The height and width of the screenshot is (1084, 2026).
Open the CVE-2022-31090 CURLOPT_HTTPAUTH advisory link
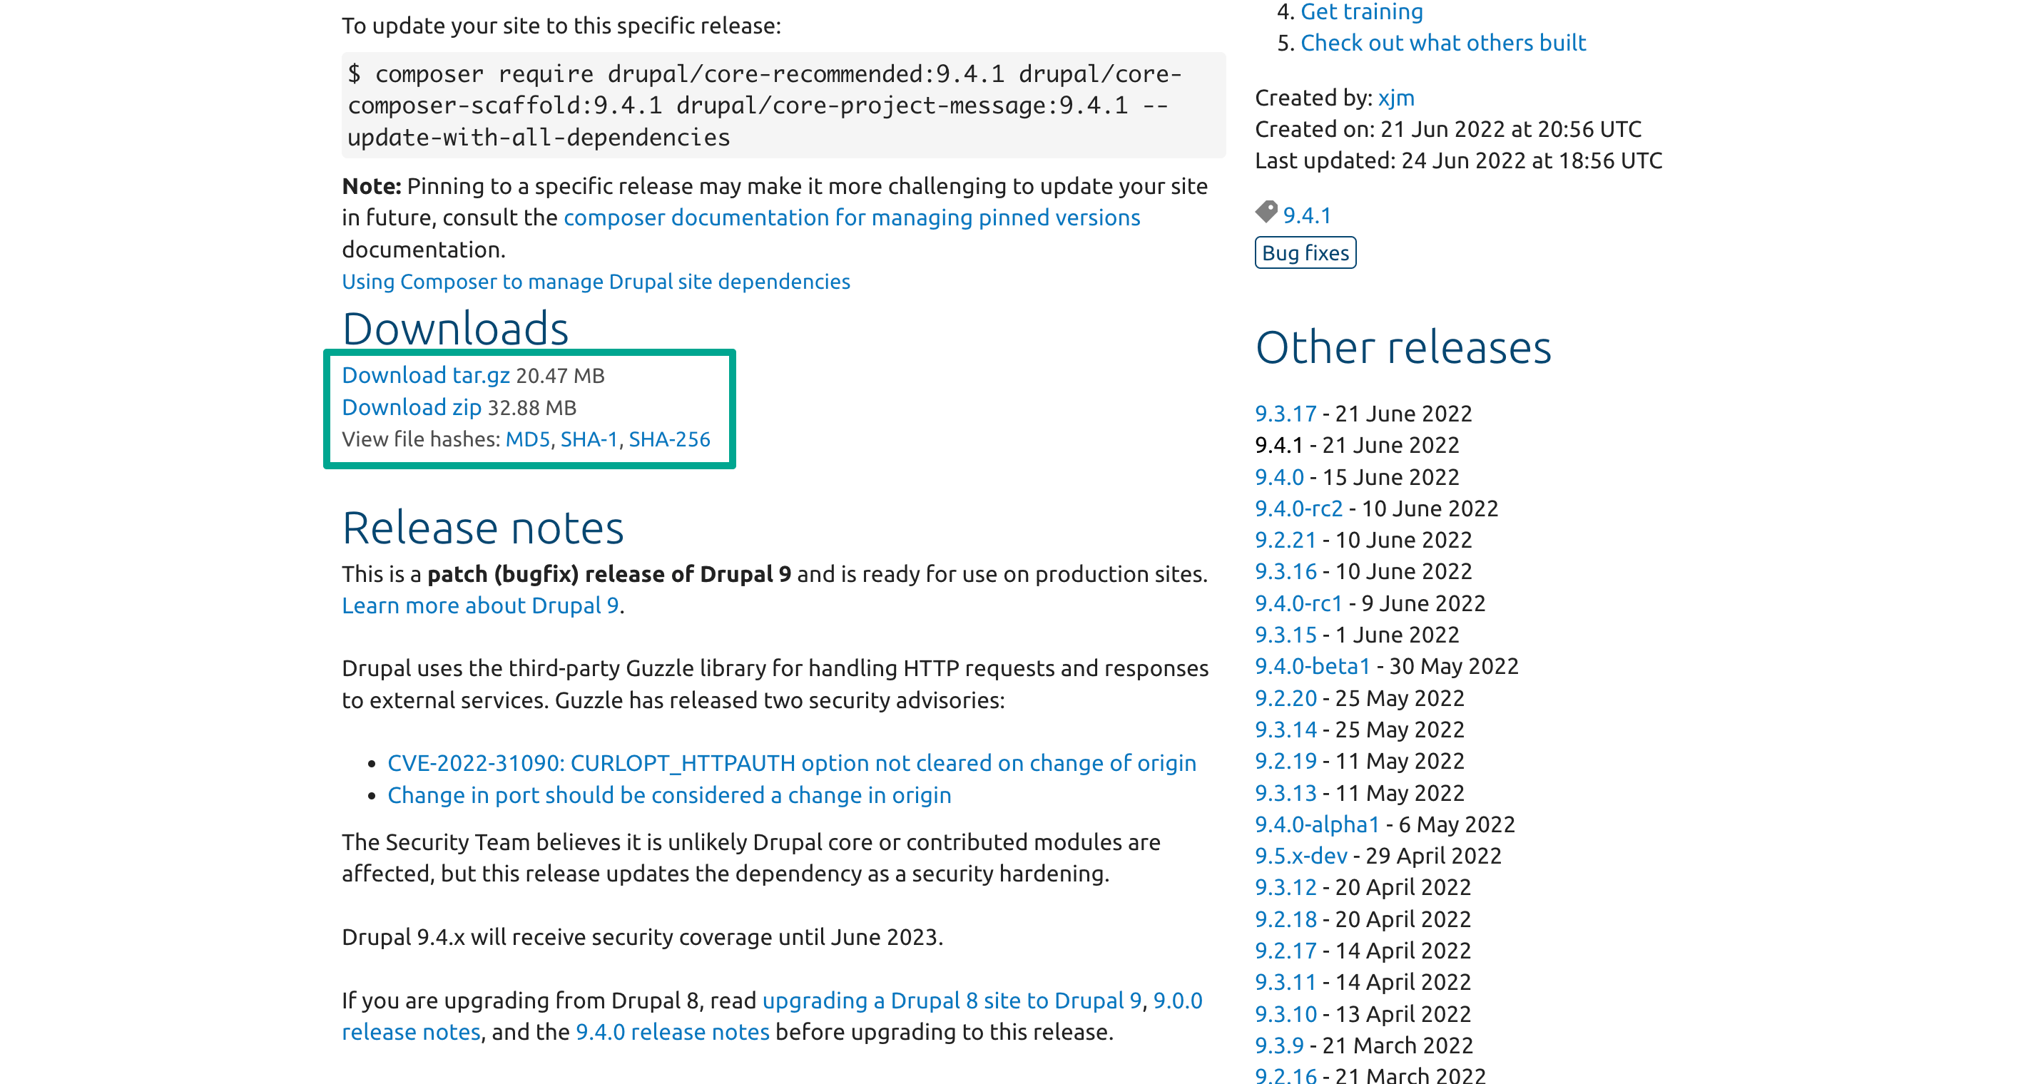(x=792, y=763)
